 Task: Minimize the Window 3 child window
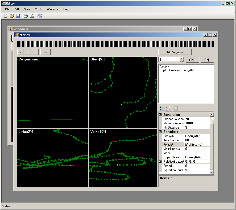point(185,29)
